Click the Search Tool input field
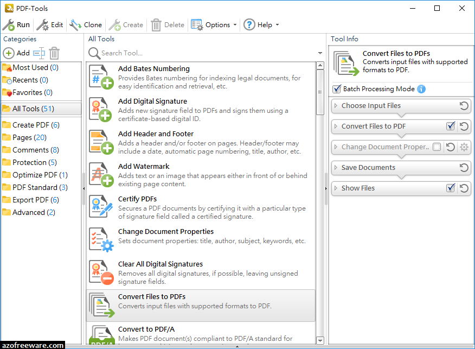Viewport: 475px width, 349px height. 208,53
